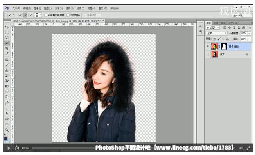Click the foreground color swatch

click(x=6, y=139)
